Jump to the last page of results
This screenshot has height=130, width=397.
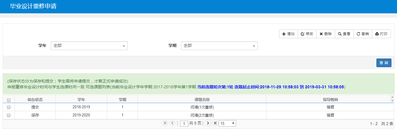coord(215,123)
